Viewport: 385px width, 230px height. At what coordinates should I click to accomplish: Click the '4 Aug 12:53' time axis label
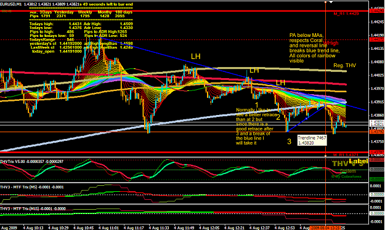pyautogui.click(x=285, y=228)
